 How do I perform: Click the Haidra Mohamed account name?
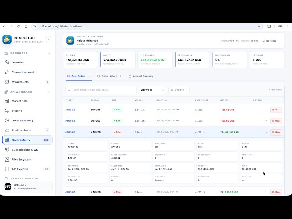tap(87, 41)
